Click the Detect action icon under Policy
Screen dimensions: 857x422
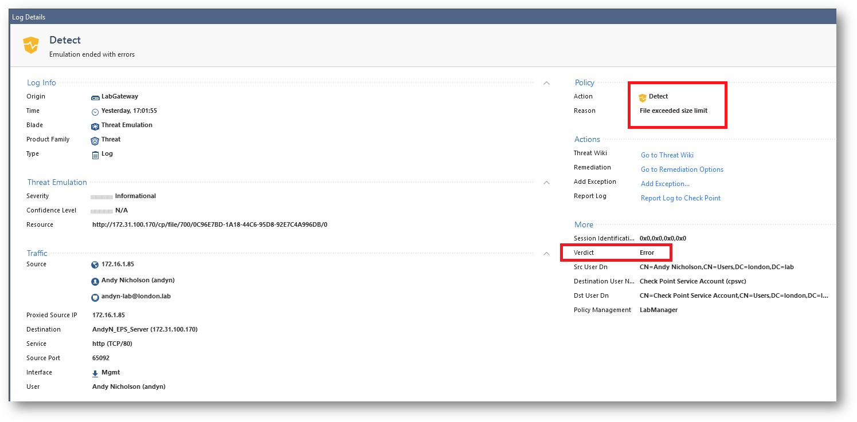[x=643, y=97]
